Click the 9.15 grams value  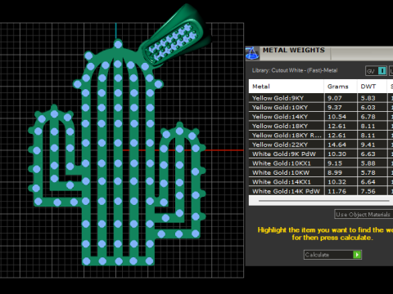[x=335, y=163]
